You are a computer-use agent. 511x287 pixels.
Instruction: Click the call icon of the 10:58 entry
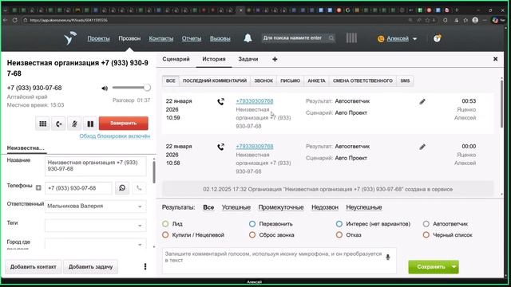coord(221,147)
